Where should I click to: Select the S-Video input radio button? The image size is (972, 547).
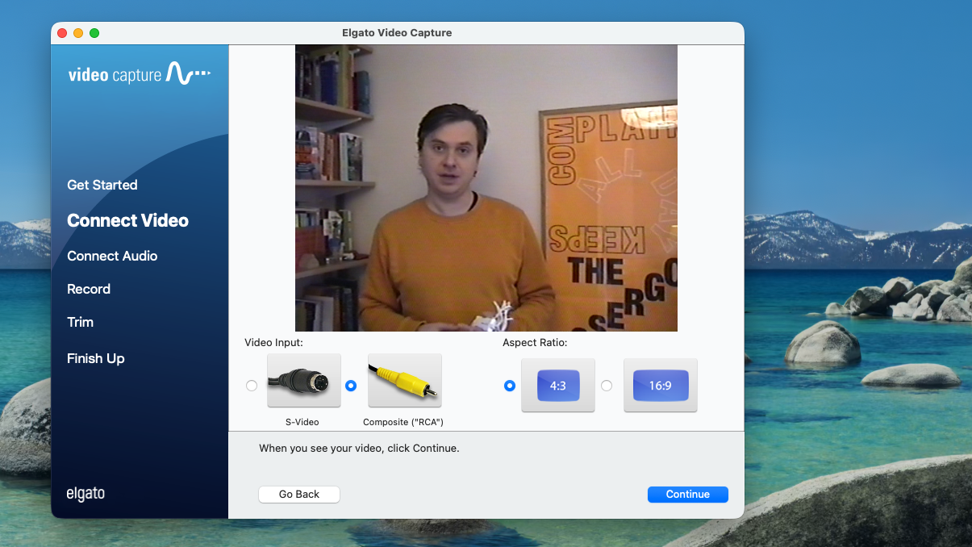click(251, 386)
